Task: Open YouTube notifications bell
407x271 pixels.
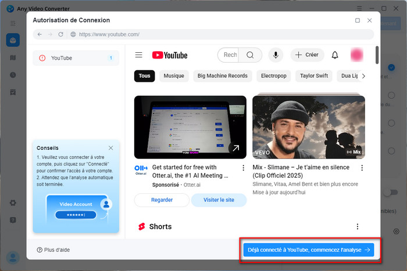Action: [x=335, y=55]
